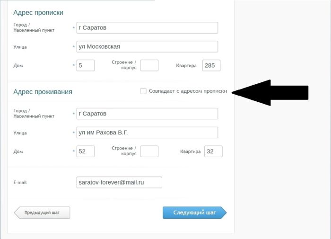Click the empty Строение field under Адрес проживания
Viewport: 331px width, 239px height.
149,151
